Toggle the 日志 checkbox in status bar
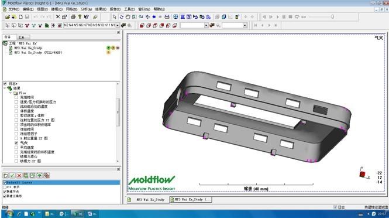The height and width of the screenshot is (218, 389). click(335, 207)
